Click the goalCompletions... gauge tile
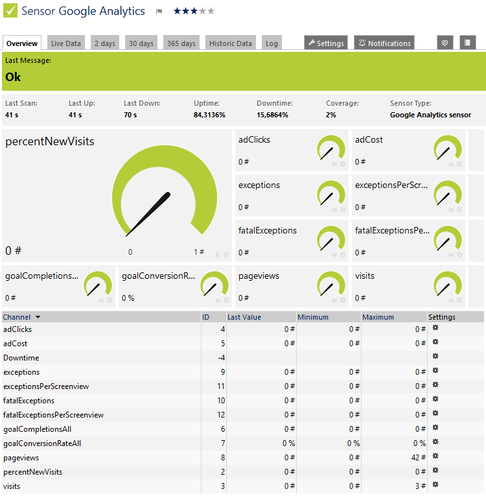Screen dimensions: 486x496 coord(58,287)
